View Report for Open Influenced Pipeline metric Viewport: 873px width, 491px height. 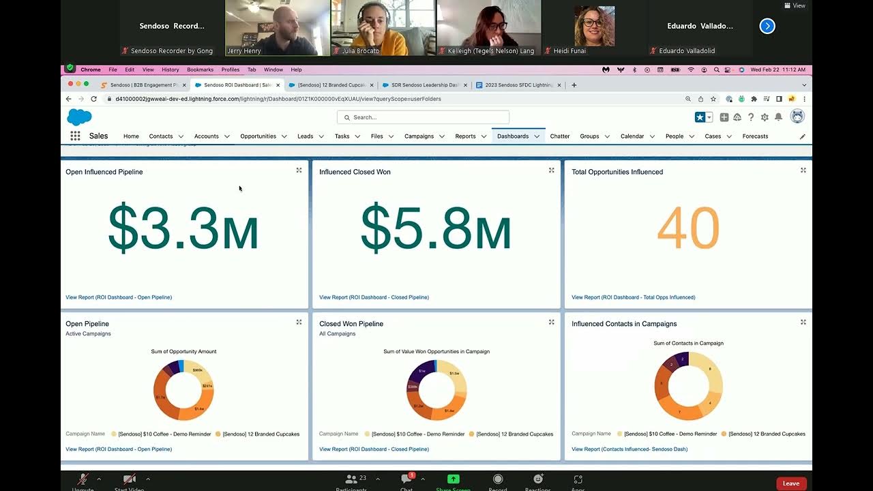(119, 297)
